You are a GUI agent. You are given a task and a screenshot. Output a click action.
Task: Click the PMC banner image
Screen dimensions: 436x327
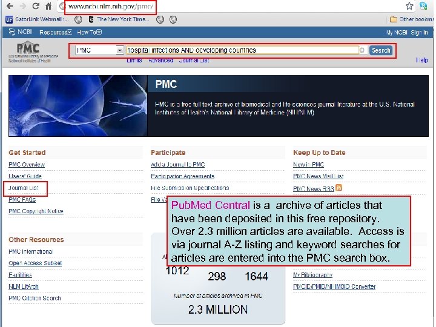coord(78,105)
